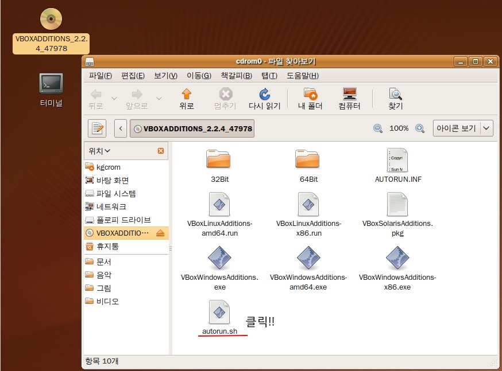Zoom in with the plus magnifier

[420, 128]
